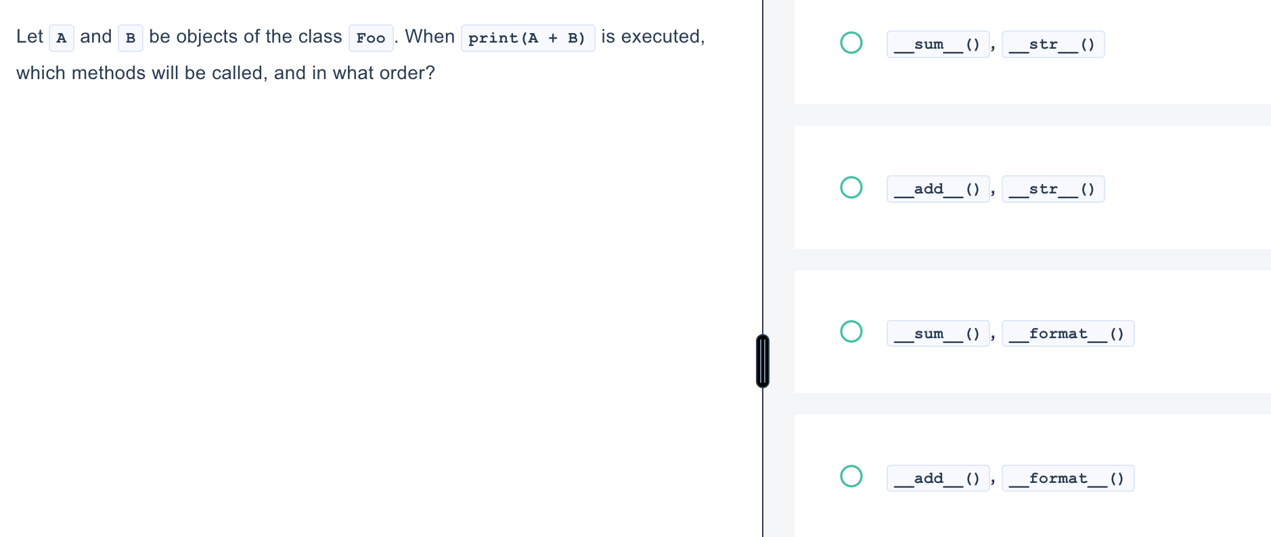
Task: Click the print(A + B) code snippet
Action: [528, 38]
